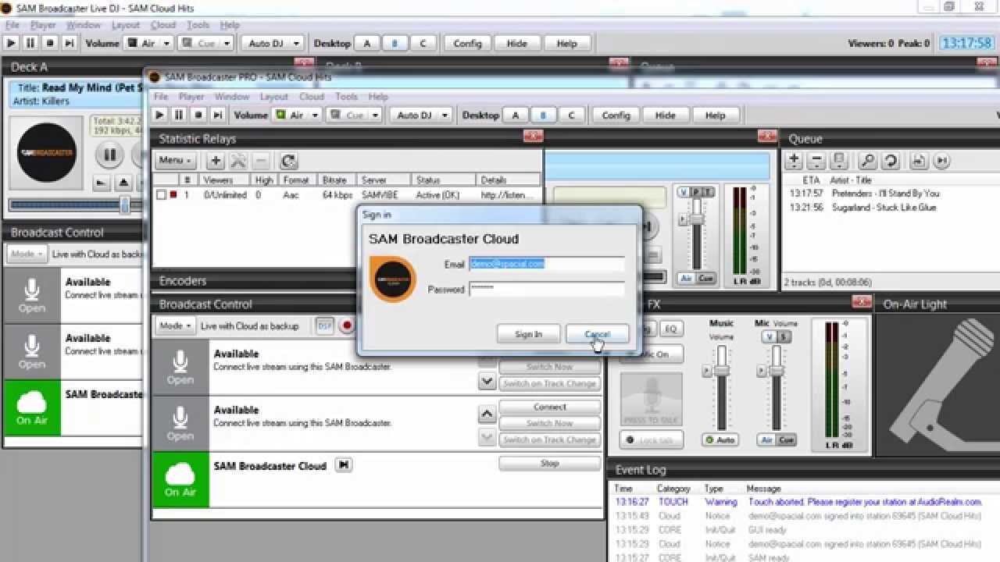Open Mode dropdown in the PRO Broadcast Control

(x=174, y=325)
